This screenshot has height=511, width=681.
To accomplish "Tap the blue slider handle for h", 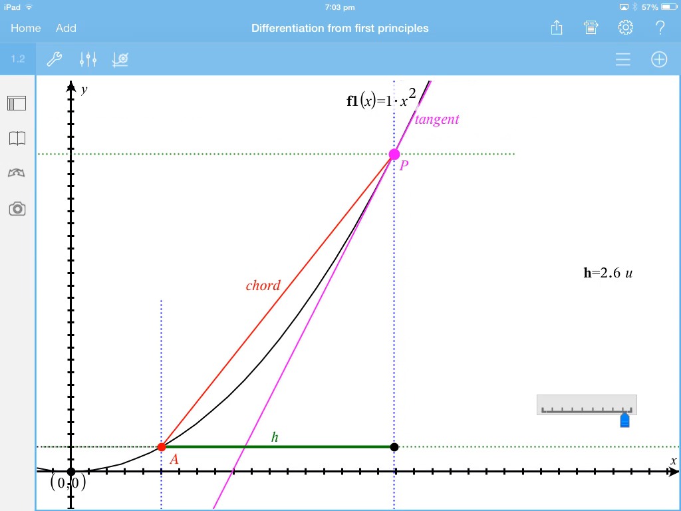I will coord(624,420).
